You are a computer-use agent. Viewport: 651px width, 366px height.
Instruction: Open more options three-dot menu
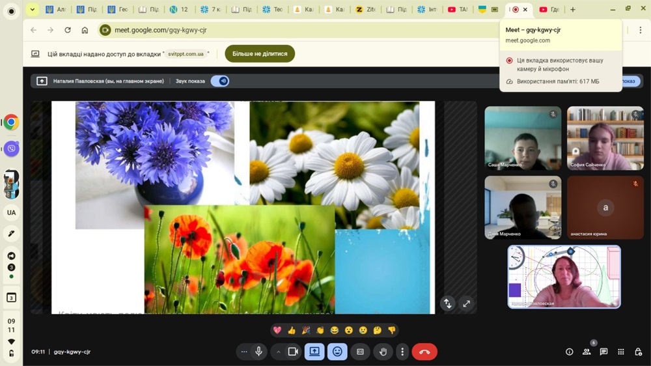point(402,352)
